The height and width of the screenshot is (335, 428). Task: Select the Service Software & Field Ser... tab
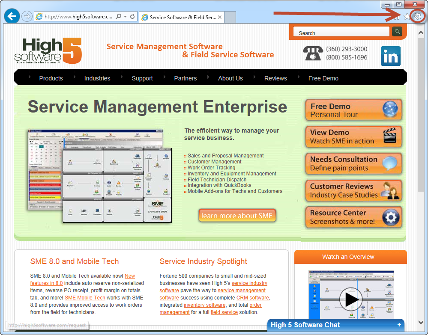pos(181,17)
